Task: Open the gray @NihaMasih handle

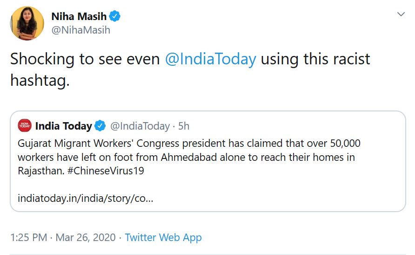Action: 80,30
